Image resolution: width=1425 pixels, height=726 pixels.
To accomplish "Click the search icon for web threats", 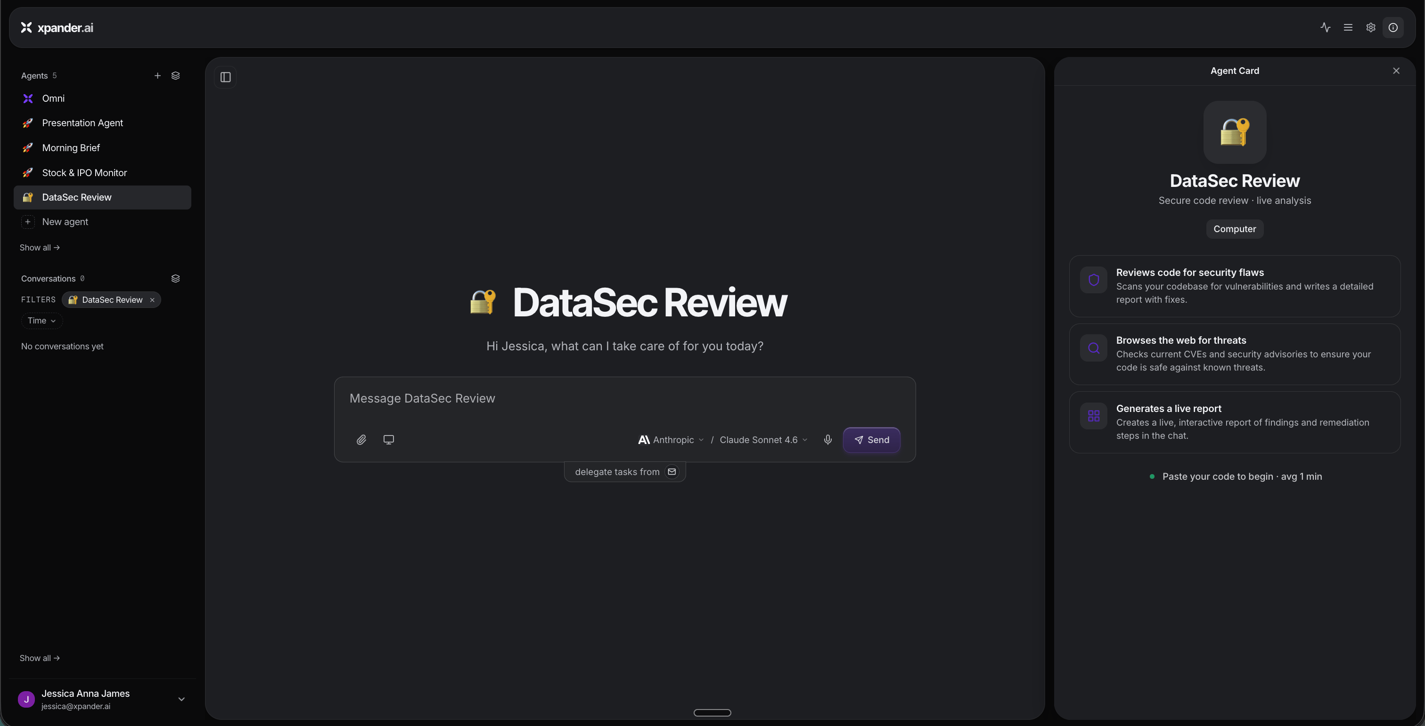I will [1094, 348].
